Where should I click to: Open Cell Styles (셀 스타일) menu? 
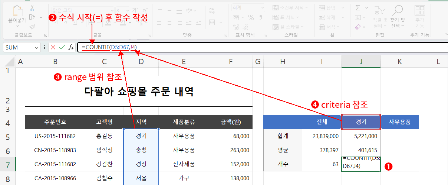tap(287, 27)
